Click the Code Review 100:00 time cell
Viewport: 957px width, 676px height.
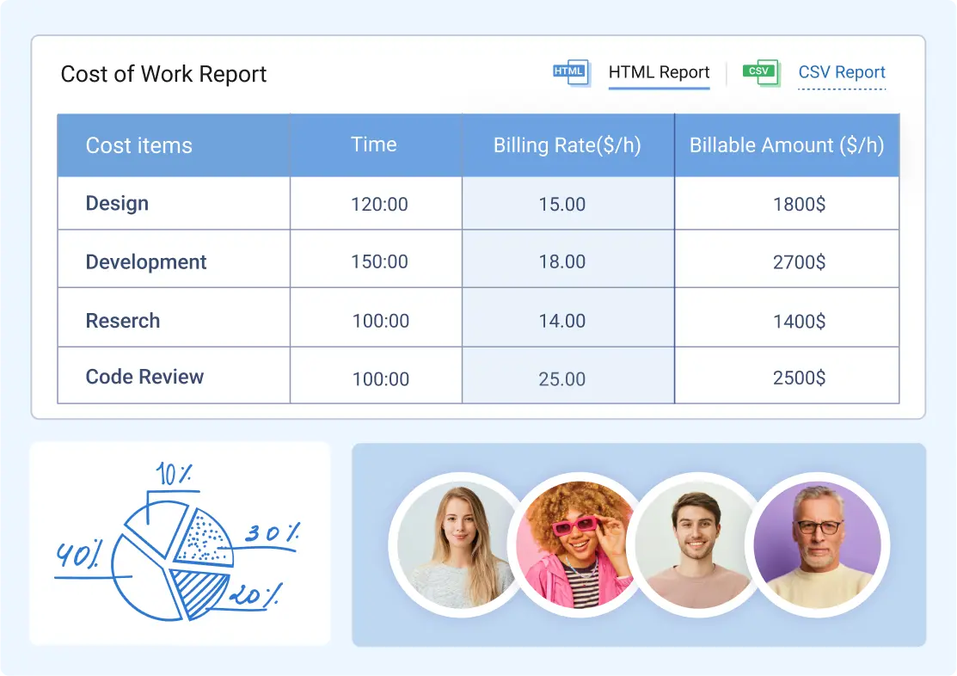[x=376, y=376]
